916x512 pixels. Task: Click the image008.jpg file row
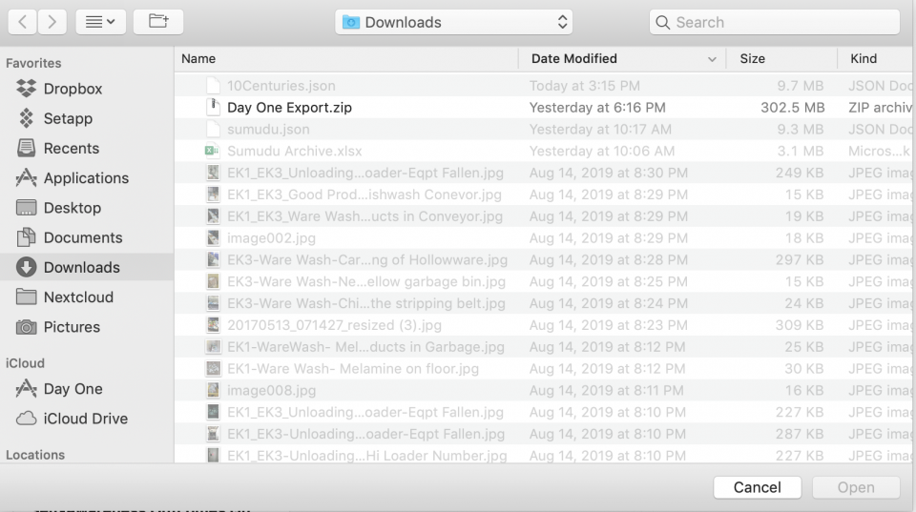point(544,391)
